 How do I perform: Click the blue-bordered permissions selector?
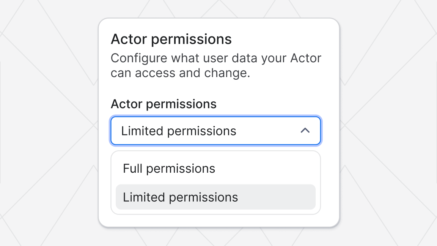[215, 131]
